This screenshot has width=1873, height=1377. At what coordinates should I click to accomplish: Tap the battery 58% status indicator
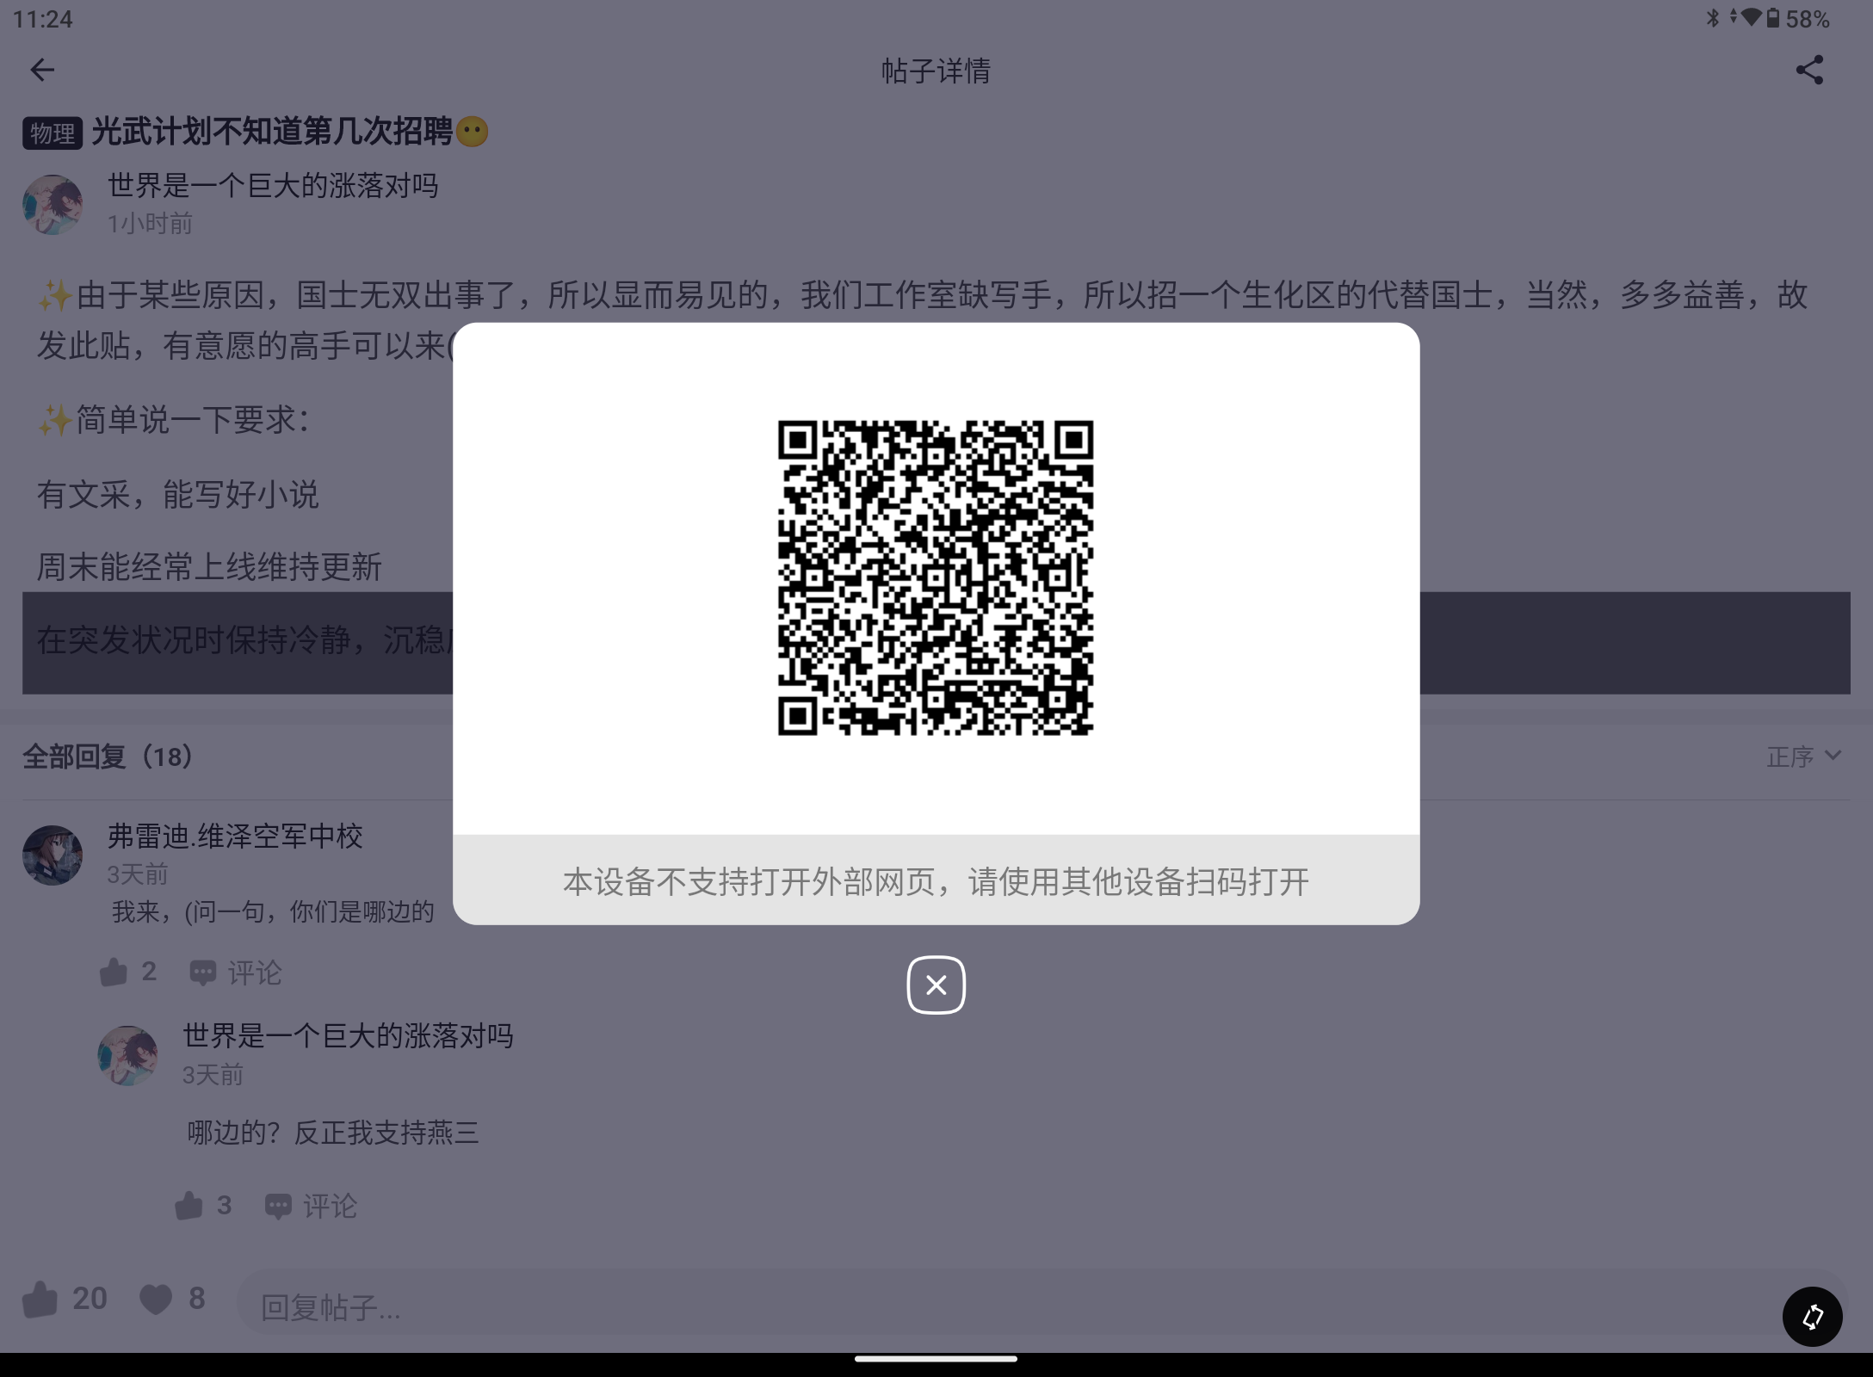point(1799,19)
